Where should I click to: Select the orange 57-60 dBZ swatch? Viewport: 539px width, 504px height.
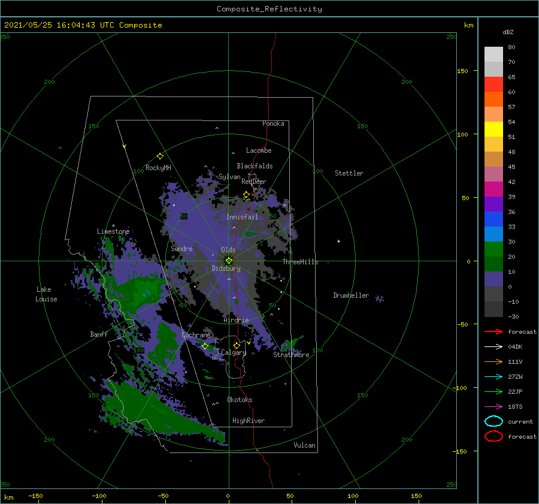(493, 99)
